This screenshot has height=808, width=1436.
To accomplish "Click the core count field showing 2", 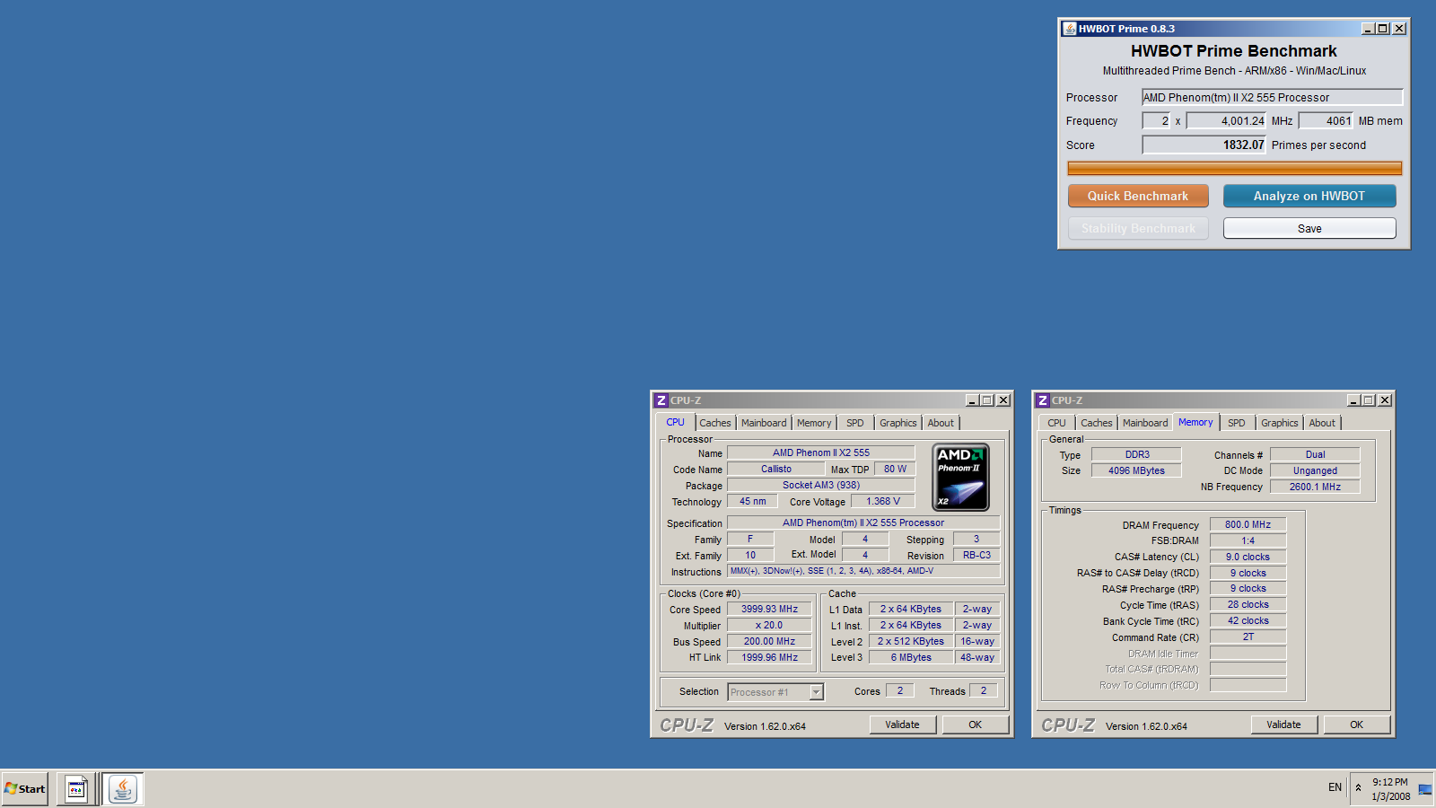I will 1156,120.
